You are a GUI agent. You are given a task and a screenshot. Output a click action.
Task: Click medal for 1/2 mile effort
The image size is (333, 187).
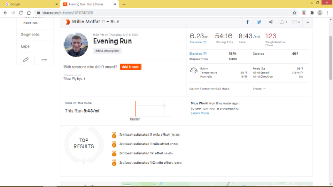point(114,163)
